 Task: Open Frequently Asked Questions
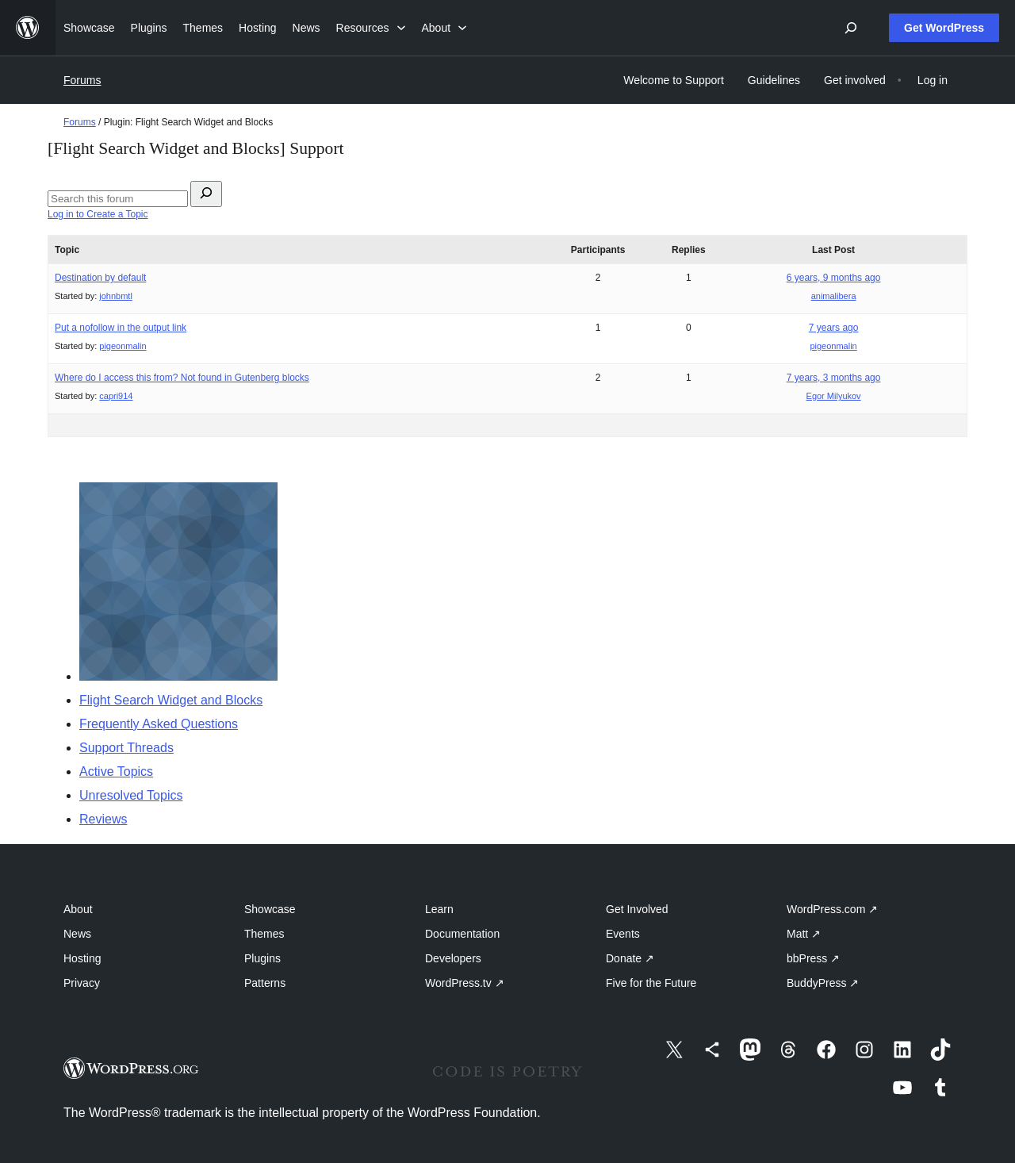point(159,724)
